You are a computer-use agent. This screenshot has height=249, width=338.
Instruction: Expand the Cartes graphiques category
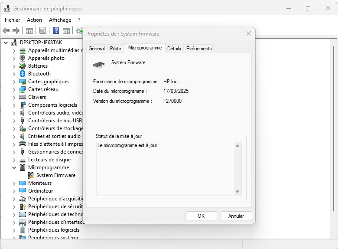(x=14, y=82)
